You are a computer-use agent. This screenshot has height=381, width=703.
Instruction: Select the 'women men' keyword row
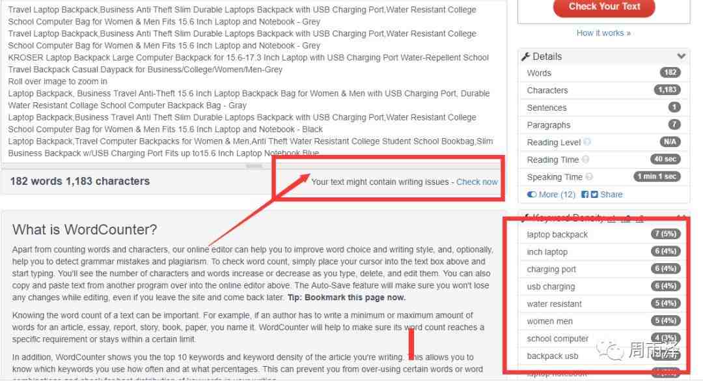click(603, 321)
